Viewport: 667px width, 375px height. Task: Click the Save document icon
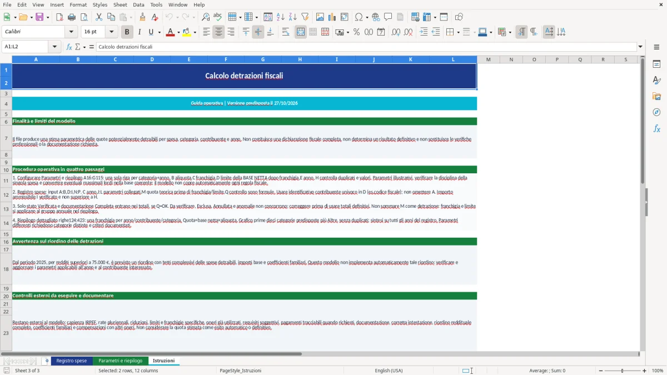pos(39,17)
